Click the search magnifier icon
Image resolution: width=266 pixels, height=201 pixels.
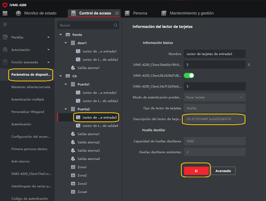(115, 25)
